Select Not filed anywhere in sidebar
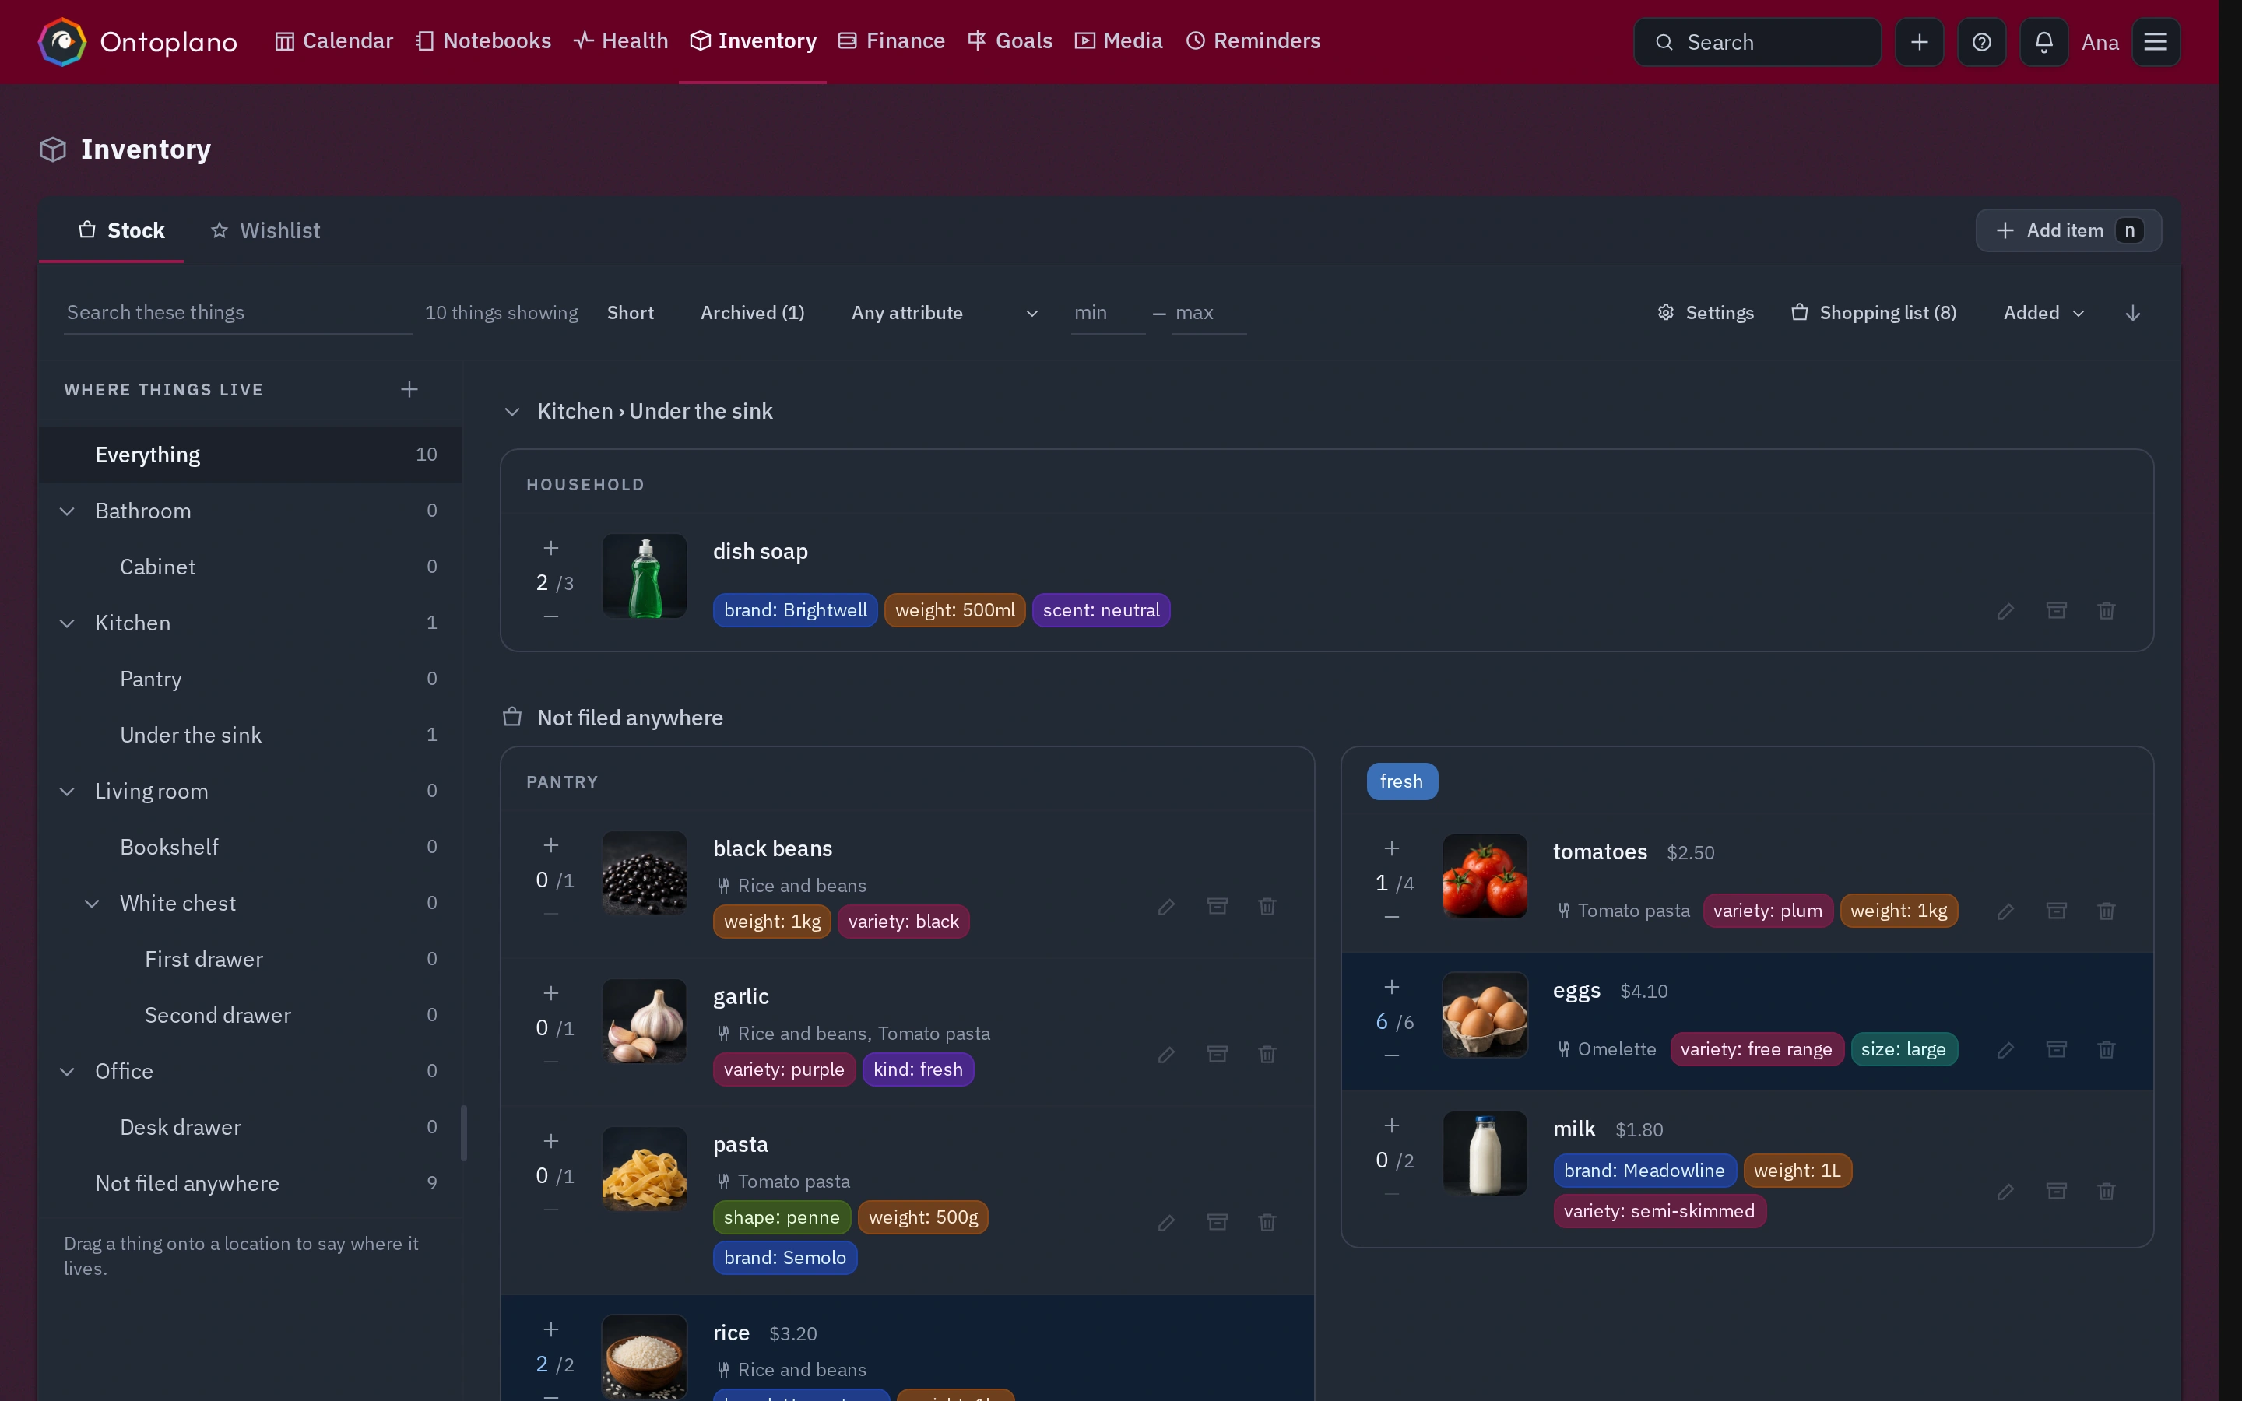The width and height of the screenshot is (2242, 1401). pyautogui.click(x=250, y=1183)
